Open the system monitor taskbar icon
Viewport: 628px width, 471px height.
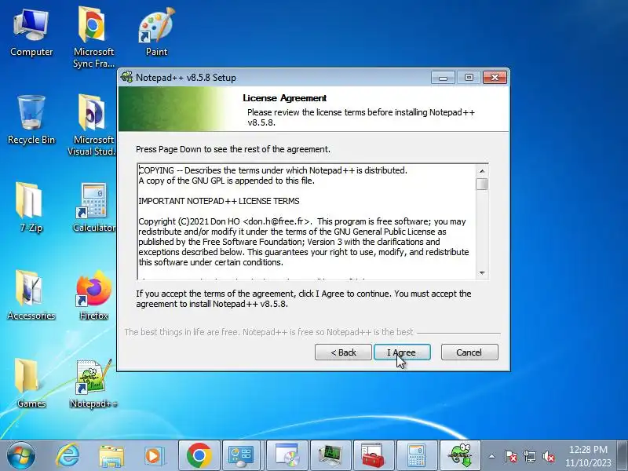[330, 455]
